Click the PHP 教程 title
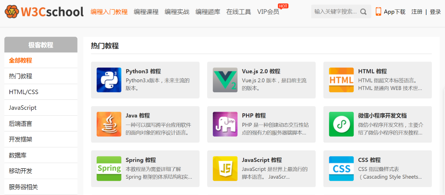 [x=254, y=115]
